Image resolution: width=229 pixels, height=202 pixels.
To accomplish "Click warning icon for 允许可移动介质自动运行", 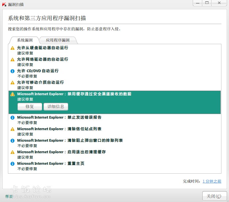I will [x=13, y=82].
